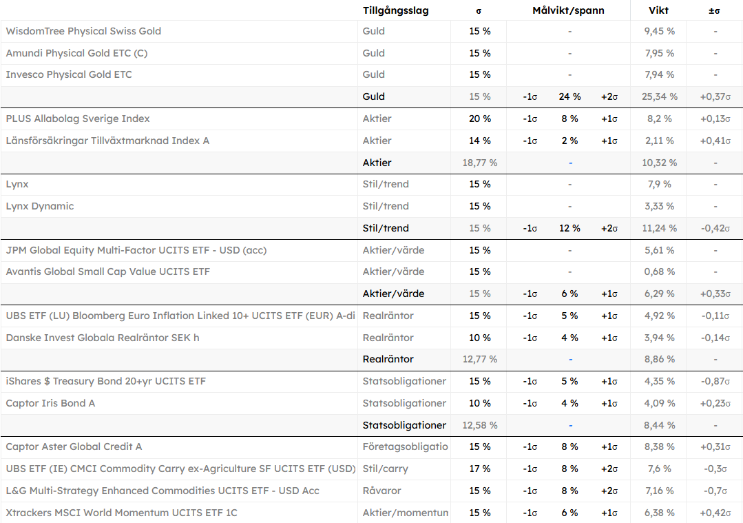The width and height of the screenshot is (743, 523).
Task: Select iShares $ Treasury Bond 20+yr ETF
Action: point(106,381)
